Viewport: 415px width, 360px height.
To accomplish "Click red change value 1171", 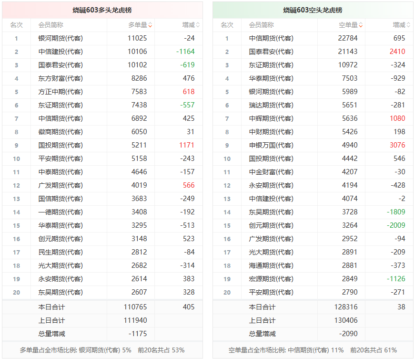I will (x=187, y=145).
